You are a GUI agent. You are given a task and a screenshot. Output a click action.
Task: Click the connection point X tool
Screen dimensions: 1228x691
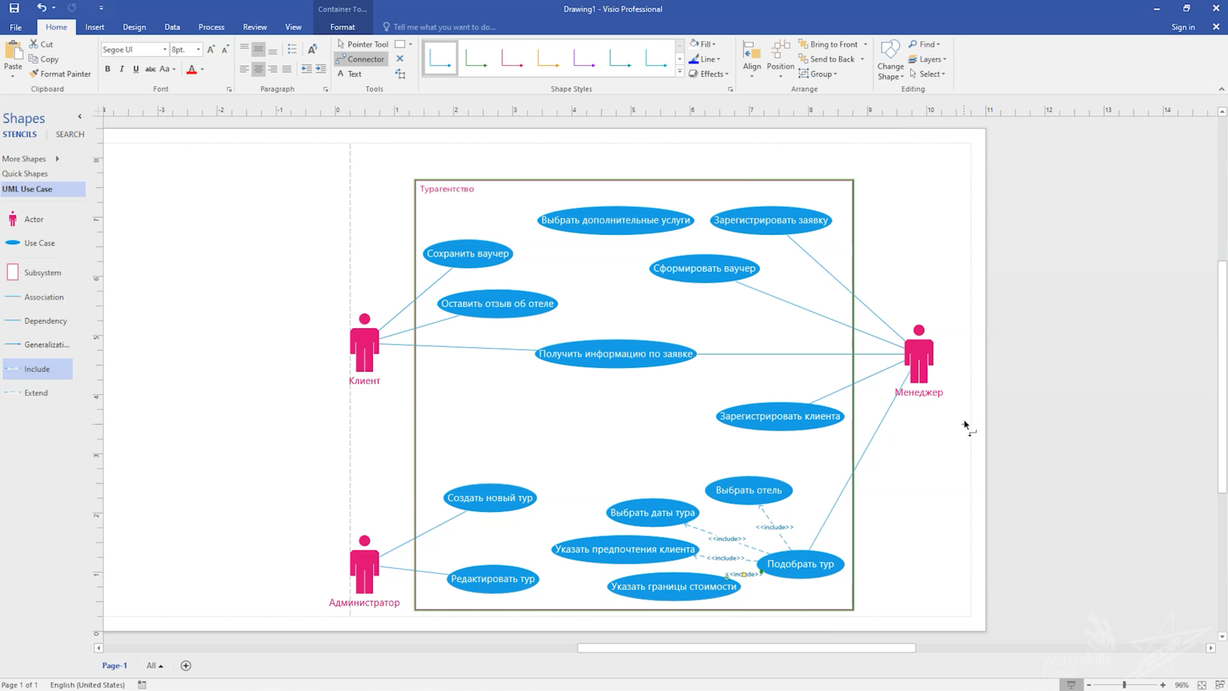[x=400, y=58]
